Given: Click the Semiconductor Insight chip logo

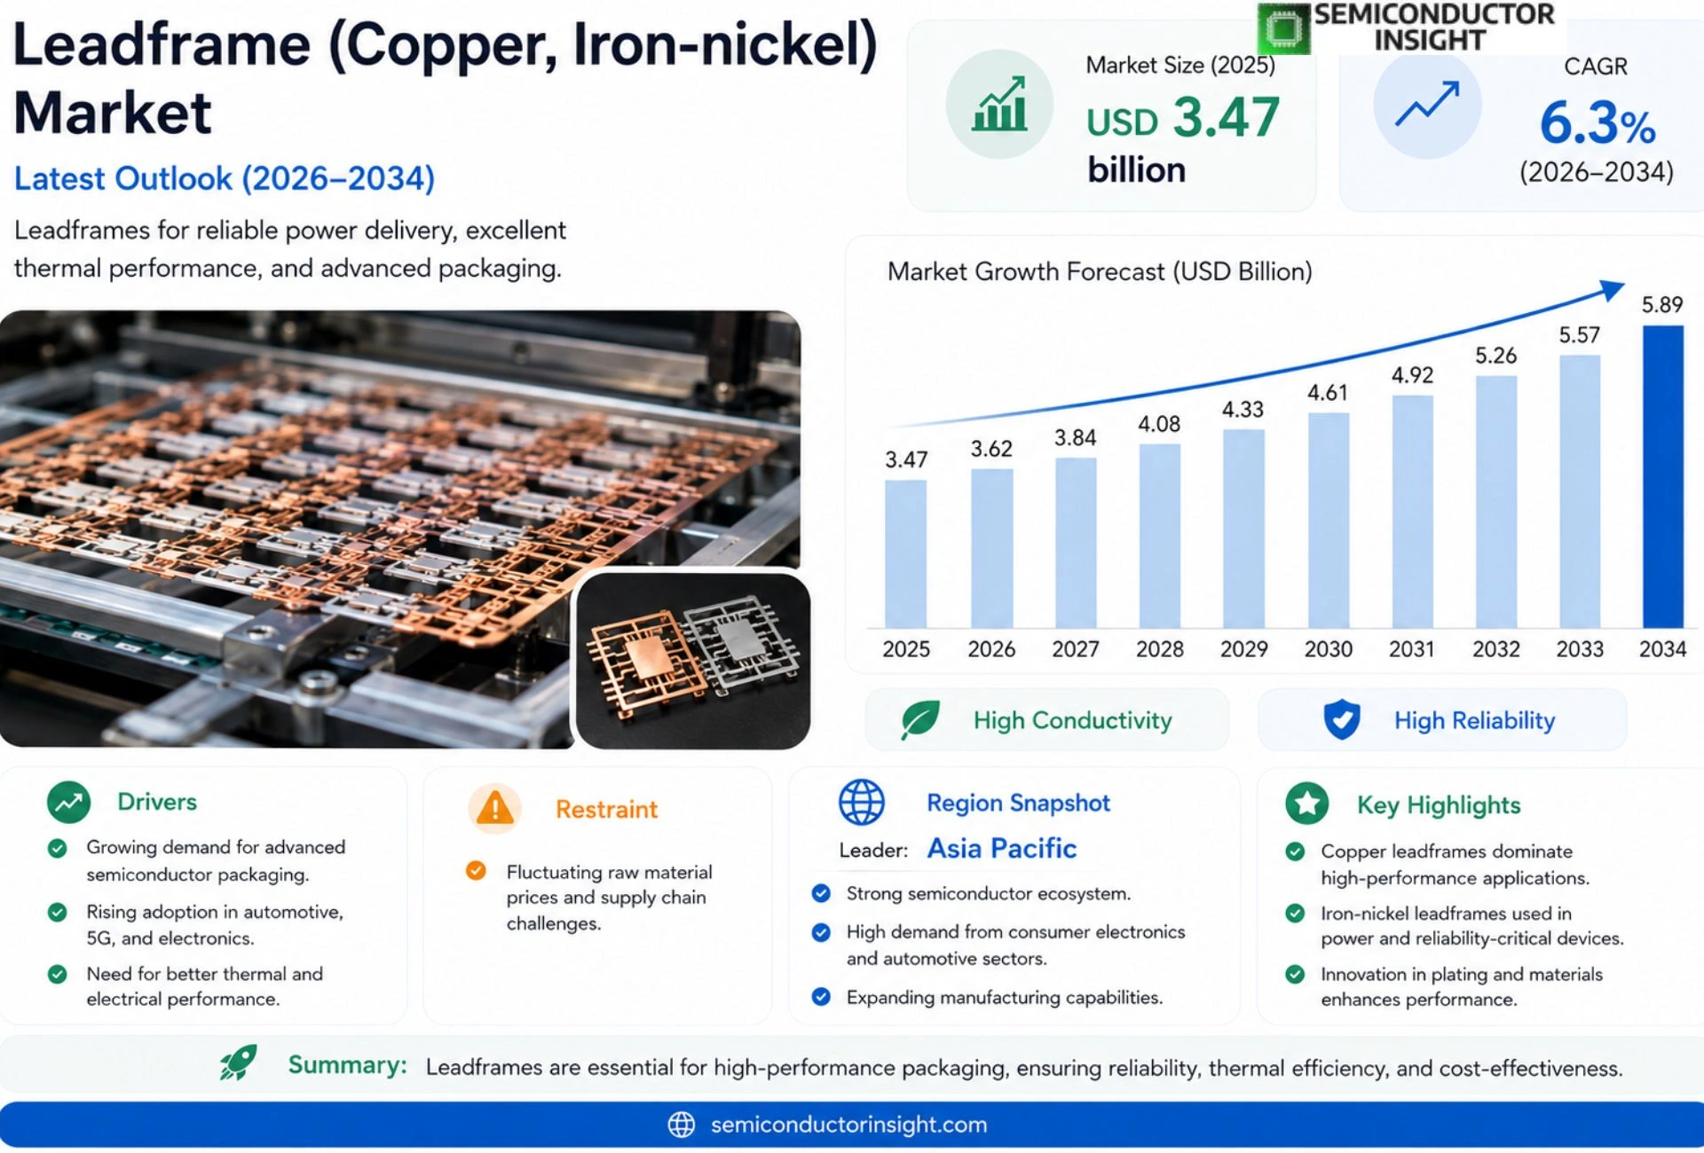Looking at the screenshot, I should tap(1283, 28).
